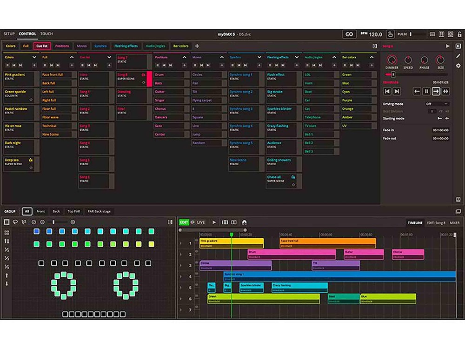Enable the PULSE indicator
465x349 pixels.
410,34
